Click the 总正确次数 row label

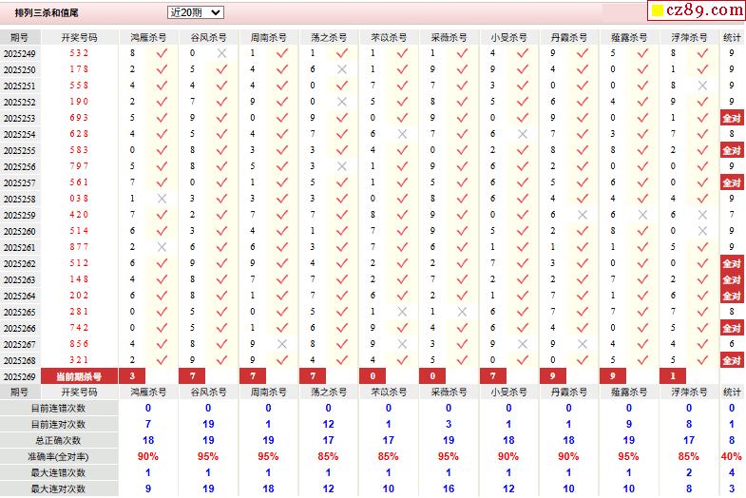click(x=58, y=441)
